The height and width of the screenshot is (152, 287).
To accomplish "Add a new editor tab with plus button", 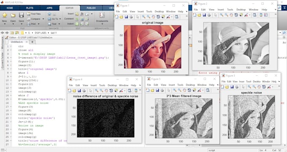I will tap(32, 42).
